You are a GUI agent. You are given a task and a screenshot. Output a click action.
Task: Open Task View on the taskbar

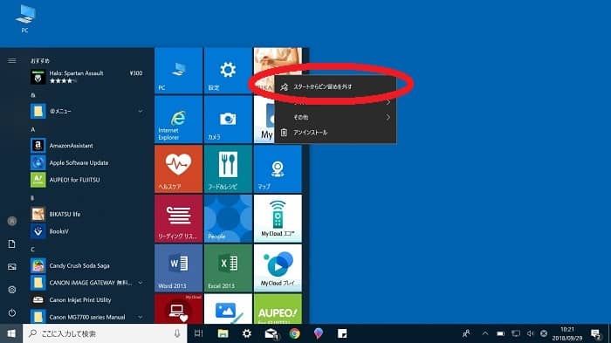tap(199, 333)
